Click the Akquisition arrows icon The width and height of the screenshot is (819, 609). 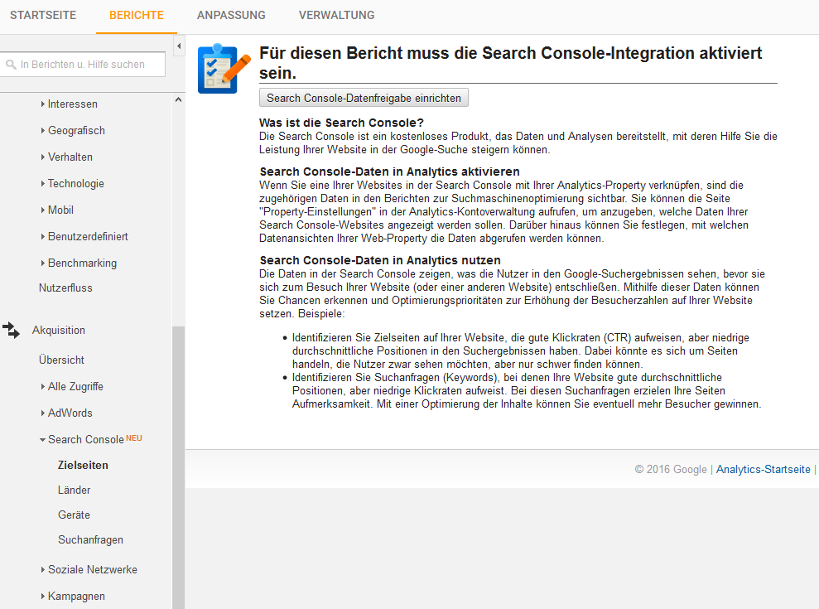(x=11, y=331)
